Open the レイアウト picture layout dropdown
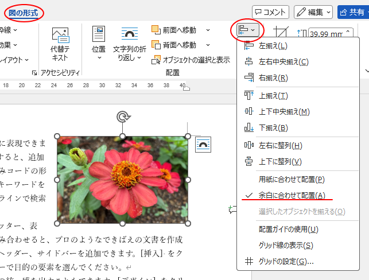 point(14,60)
